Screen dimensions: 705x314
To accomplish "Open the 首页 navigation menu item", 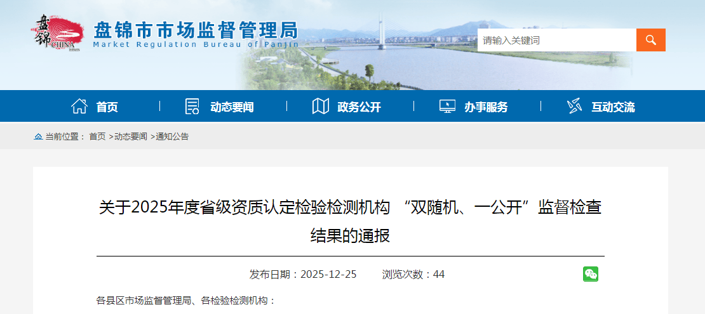I will click(107, 107).
